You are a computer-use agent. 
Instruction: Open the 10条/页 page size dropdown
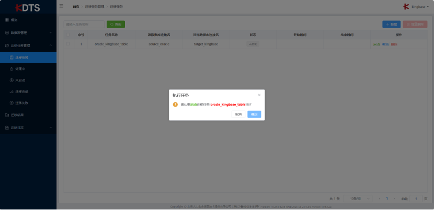coord(358,199)
